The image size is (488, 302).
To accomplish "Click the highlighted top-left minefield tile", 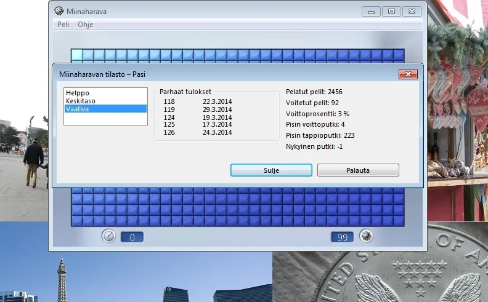I will click(77, 55).
